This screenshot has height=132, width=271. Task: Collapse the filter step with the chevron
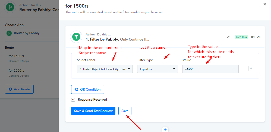pyautogui.click(x=259, y=37)
